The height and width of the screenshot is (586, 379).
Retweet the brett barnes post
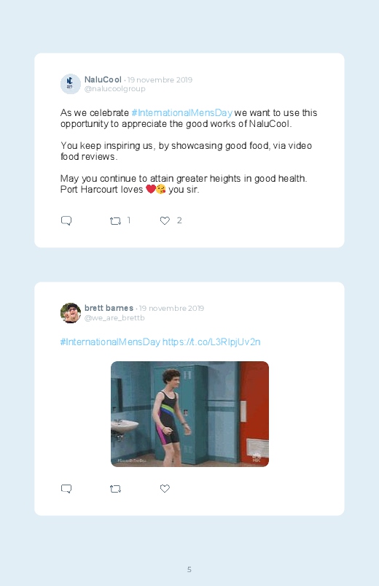(115, 489)
